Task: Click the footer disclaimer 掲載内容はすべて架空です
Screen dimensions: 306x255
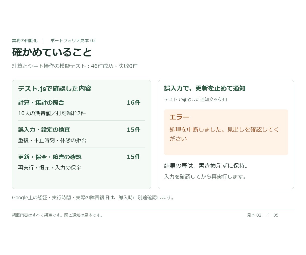Action: point(58,215)
